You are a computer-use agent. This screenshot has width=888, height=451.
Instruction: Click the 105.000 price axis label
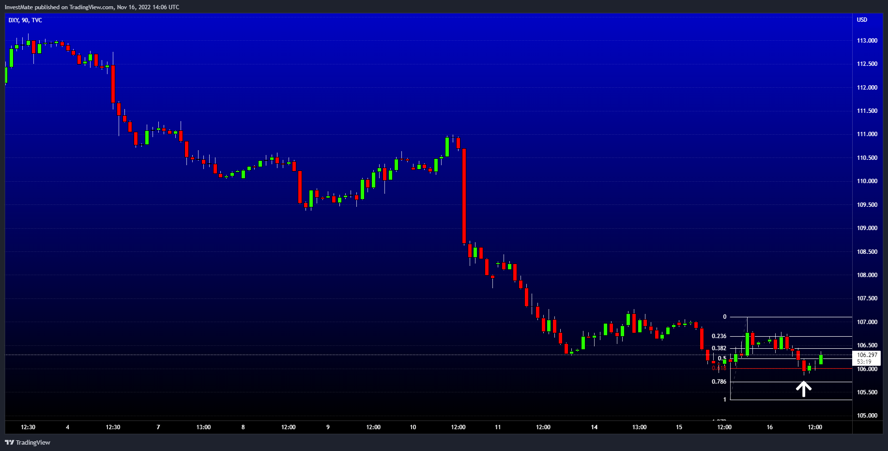coord(867,416)
